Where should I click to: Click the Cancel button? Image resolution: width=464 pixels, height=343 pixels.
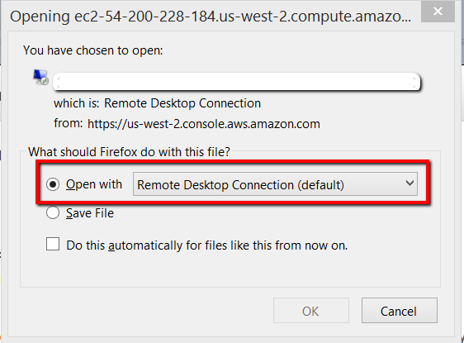point(400,311)
